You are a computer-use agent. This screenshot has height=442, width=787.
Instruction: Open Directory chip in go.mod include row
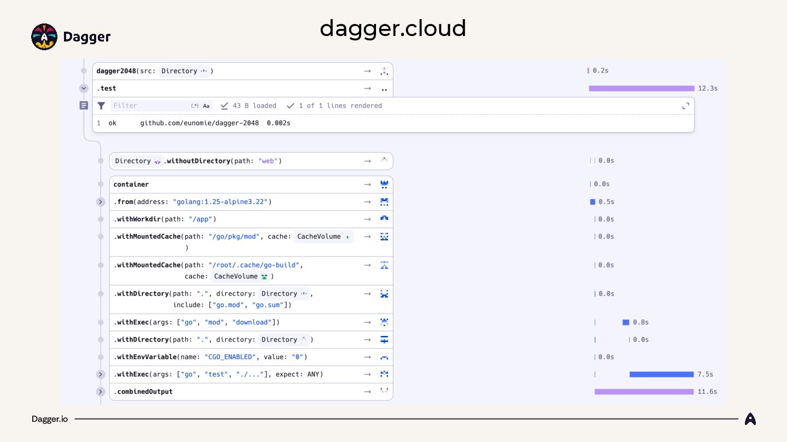click(284, 294)
